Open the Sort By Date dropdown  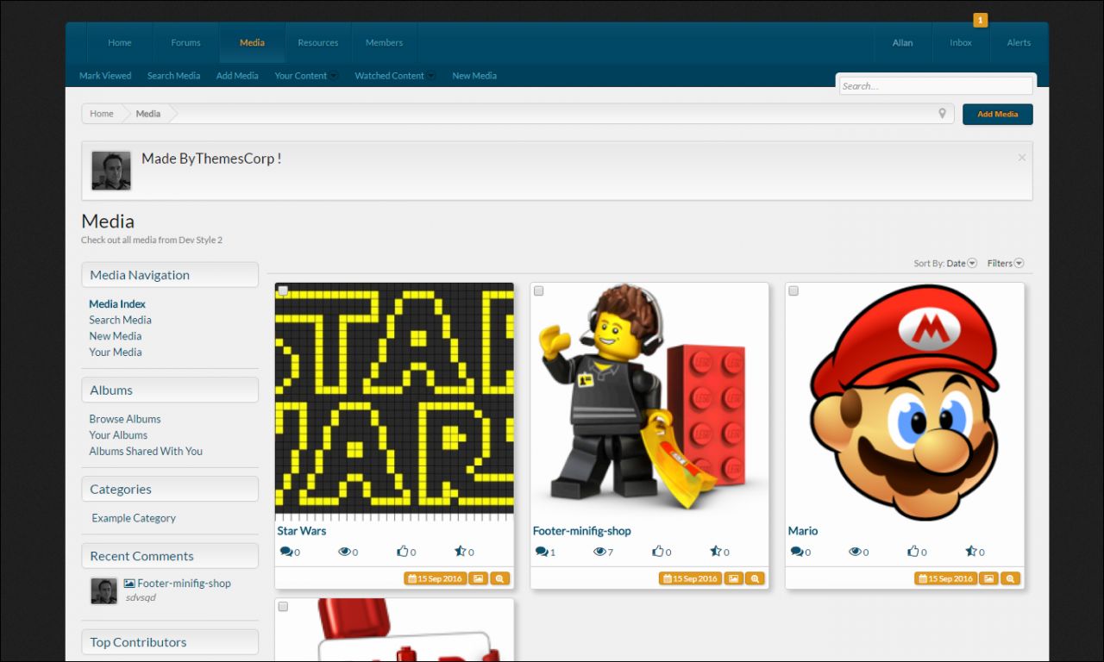[945, 264]
